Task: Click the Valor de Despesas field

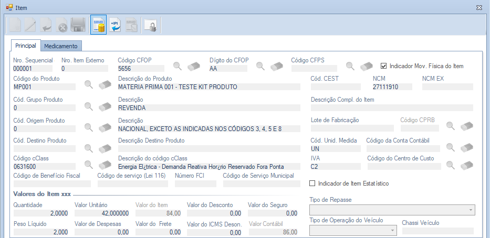Action: 102,232
